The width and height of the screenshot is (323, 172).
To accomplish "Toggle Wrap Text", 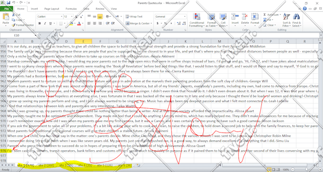I will point(134,17).
